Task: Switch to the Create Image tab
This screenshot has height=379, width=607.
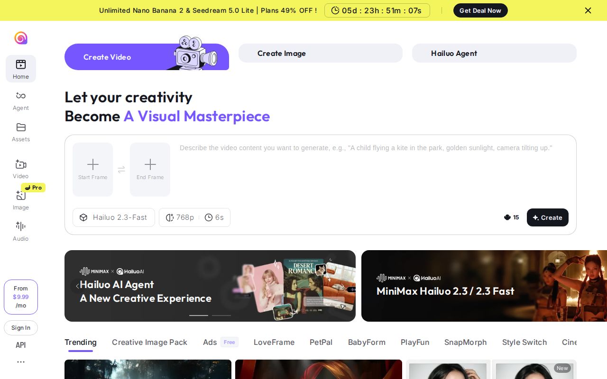Action: (x=320, y=53)
